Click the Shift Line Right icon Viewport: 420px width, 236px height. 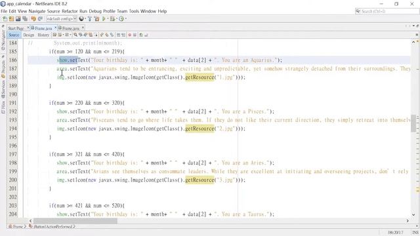[x=123, y=35]
